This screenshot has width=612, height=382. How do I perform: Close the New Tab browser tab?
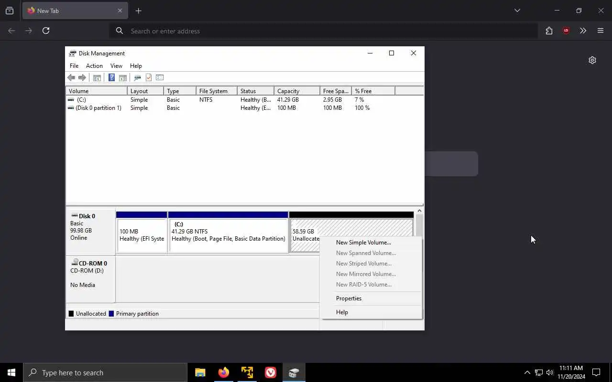point(120,11)
